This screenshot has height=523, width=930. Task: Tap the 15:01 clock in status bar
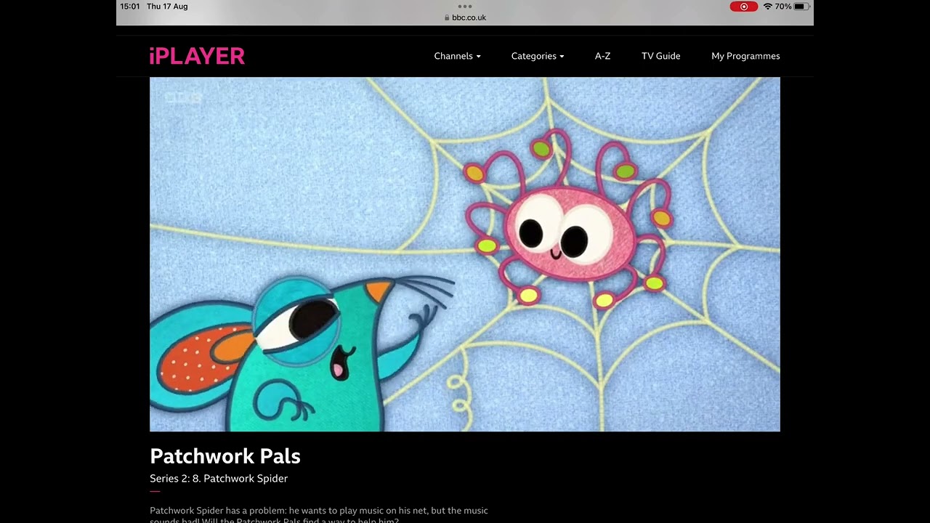click(130, 7)
